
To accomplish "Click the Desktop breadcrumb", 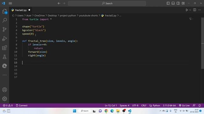I will point(52,16).
